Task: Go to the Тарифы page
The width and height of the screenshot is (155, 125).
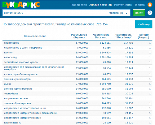Action: pyautogui.click(x=140, y=5)
